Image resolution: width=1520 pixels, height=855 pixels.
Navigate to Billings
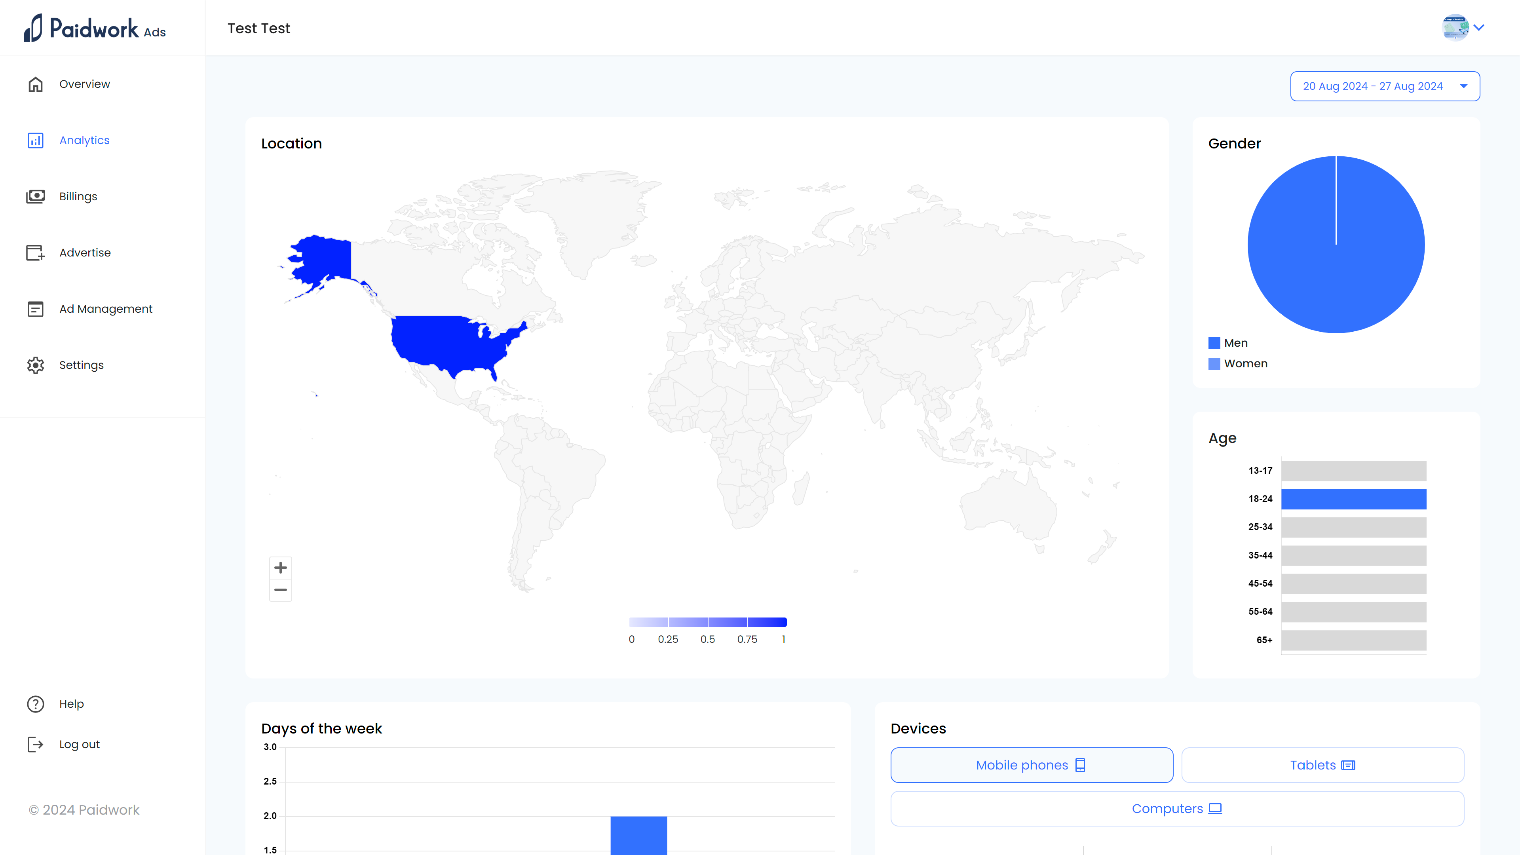78,196
